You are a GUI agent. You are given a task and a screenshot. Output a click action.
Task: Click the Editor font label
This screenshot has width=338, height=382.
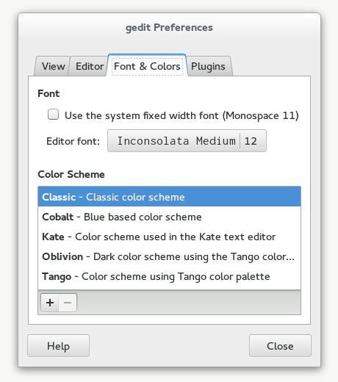tap(73, 141)
